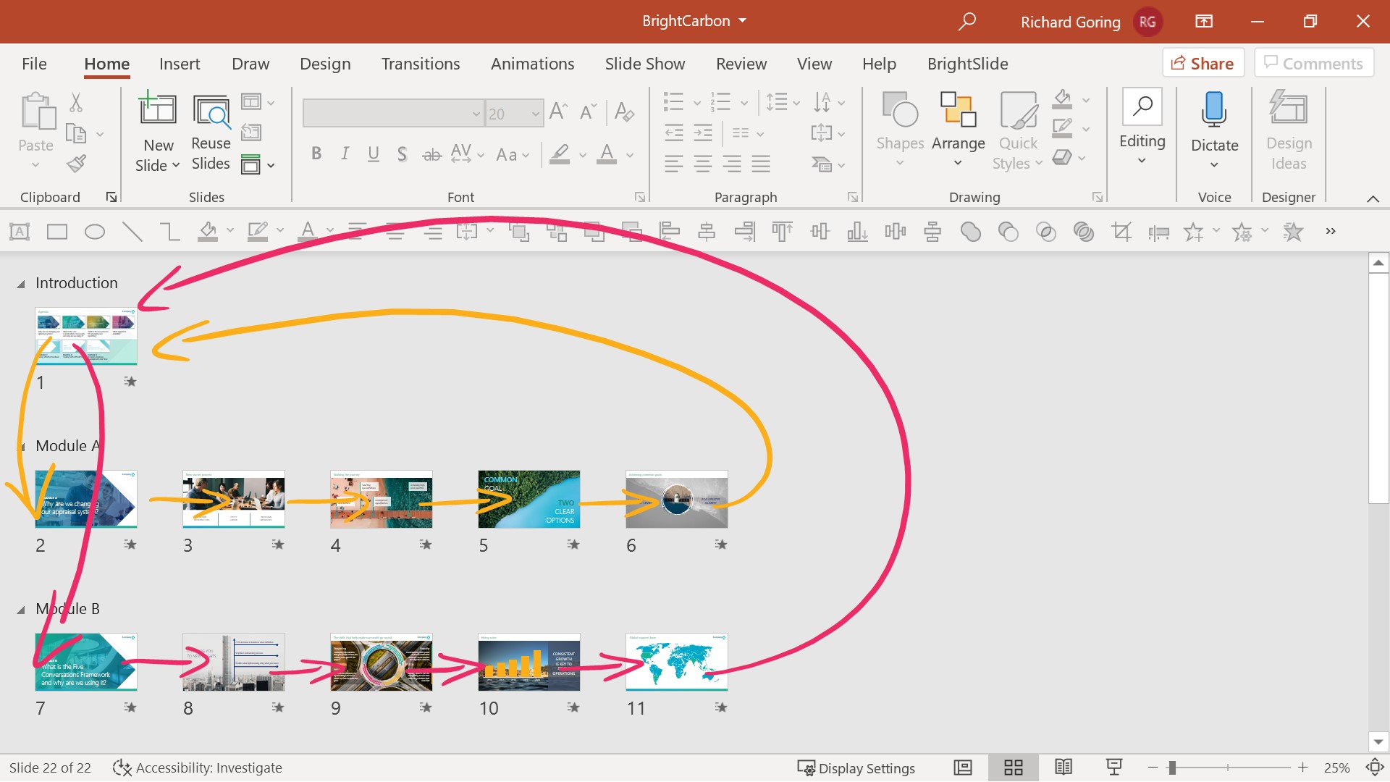This screenshot has width=1390, height=782.
Task: Toggle Bold formatting
Action: [x=316, y=154]
